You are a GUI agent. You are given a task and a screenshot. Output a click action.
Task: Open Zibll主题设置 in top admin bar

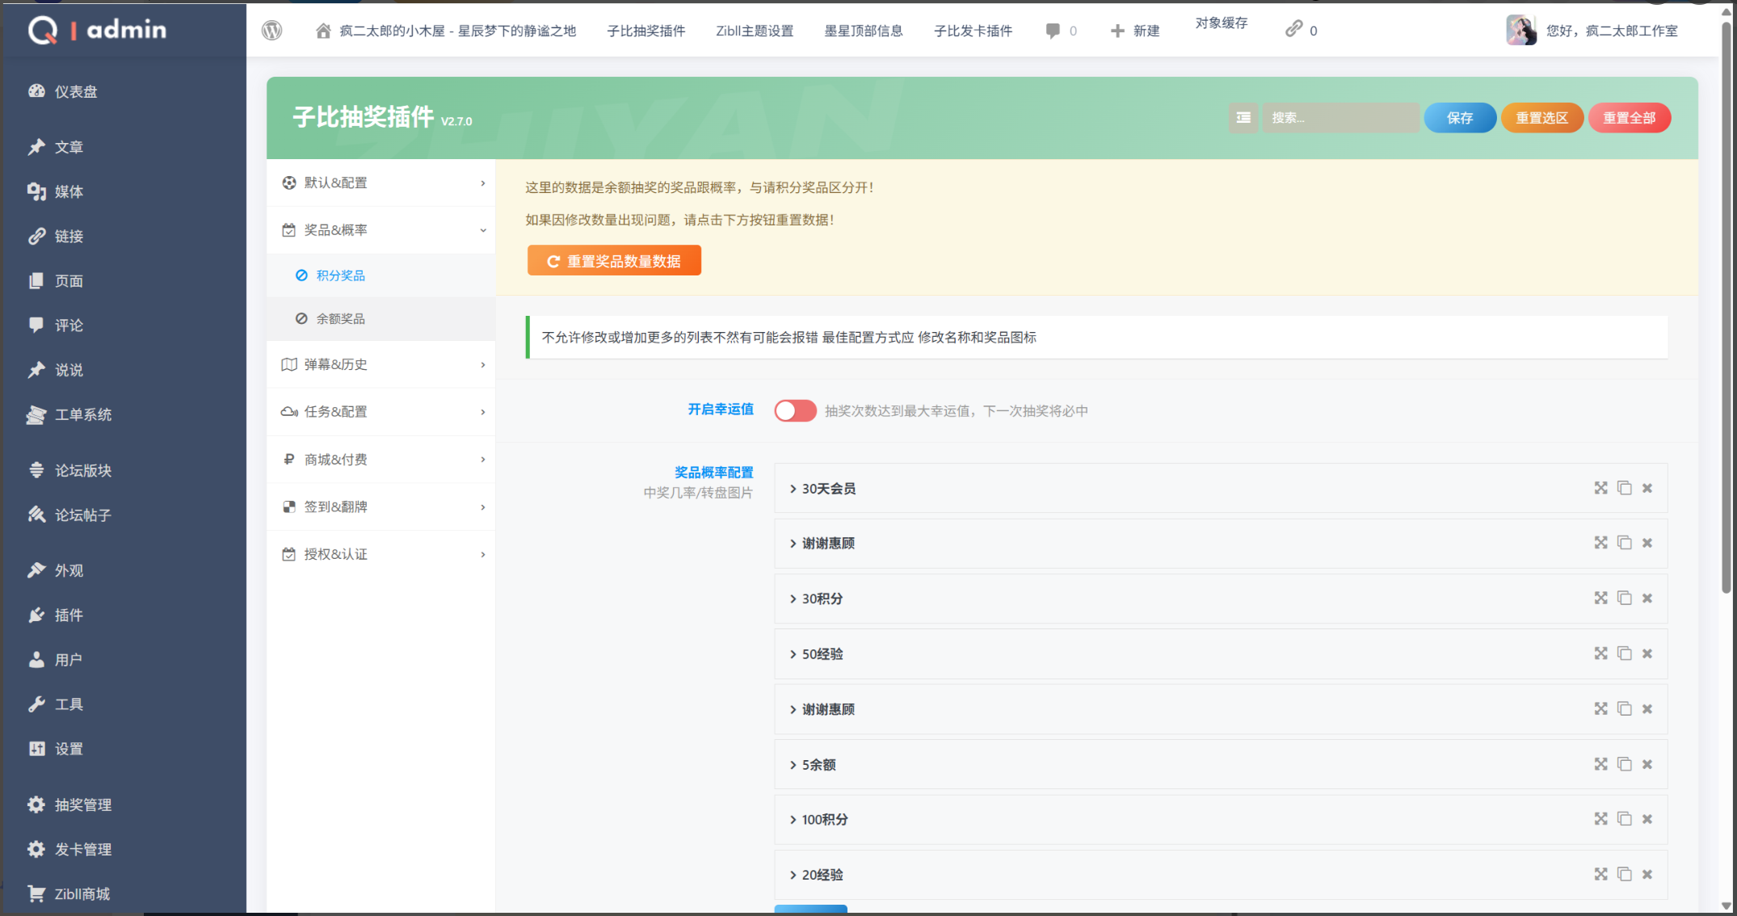point(755,31)
